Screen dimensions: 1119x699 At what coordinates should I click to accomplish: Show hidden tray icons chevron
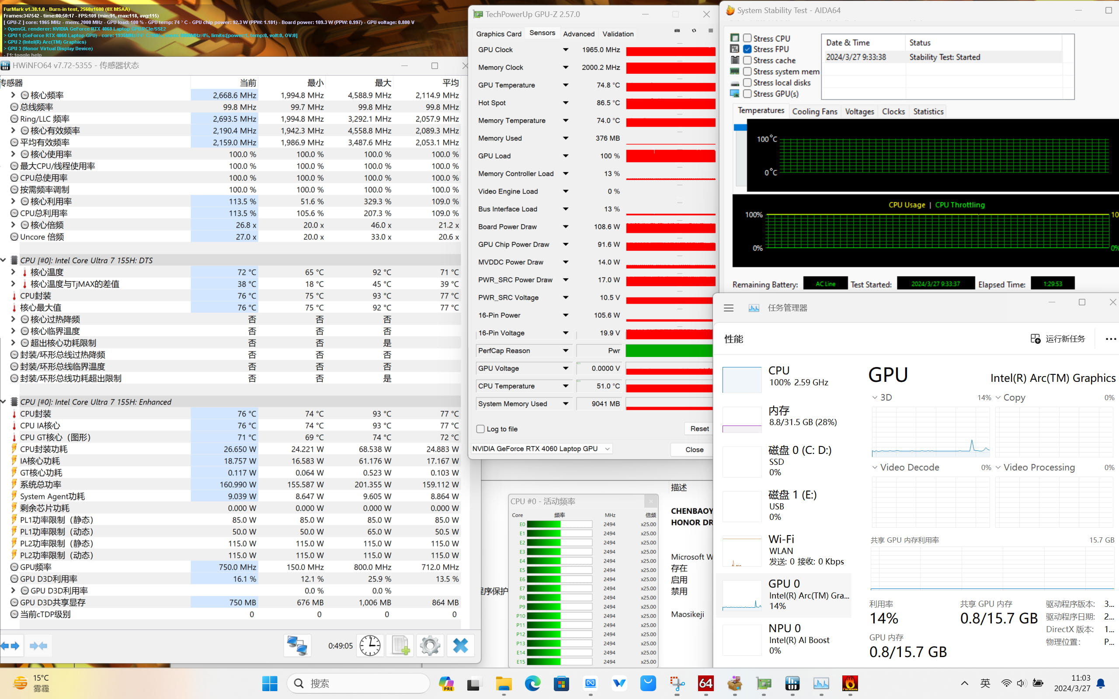(965, 683)
